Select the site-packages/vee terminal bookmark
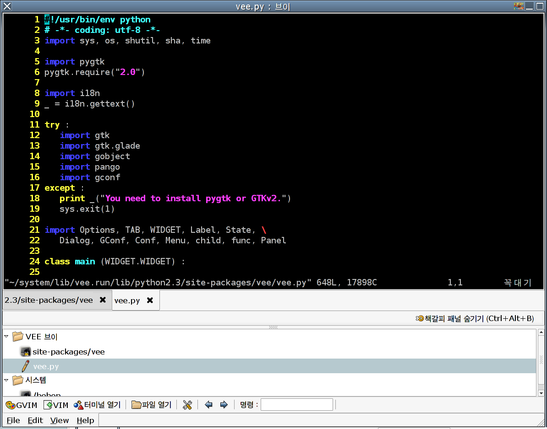Viewport: 547px width, 429px height. pyautogui.click(x=68, y=352)
